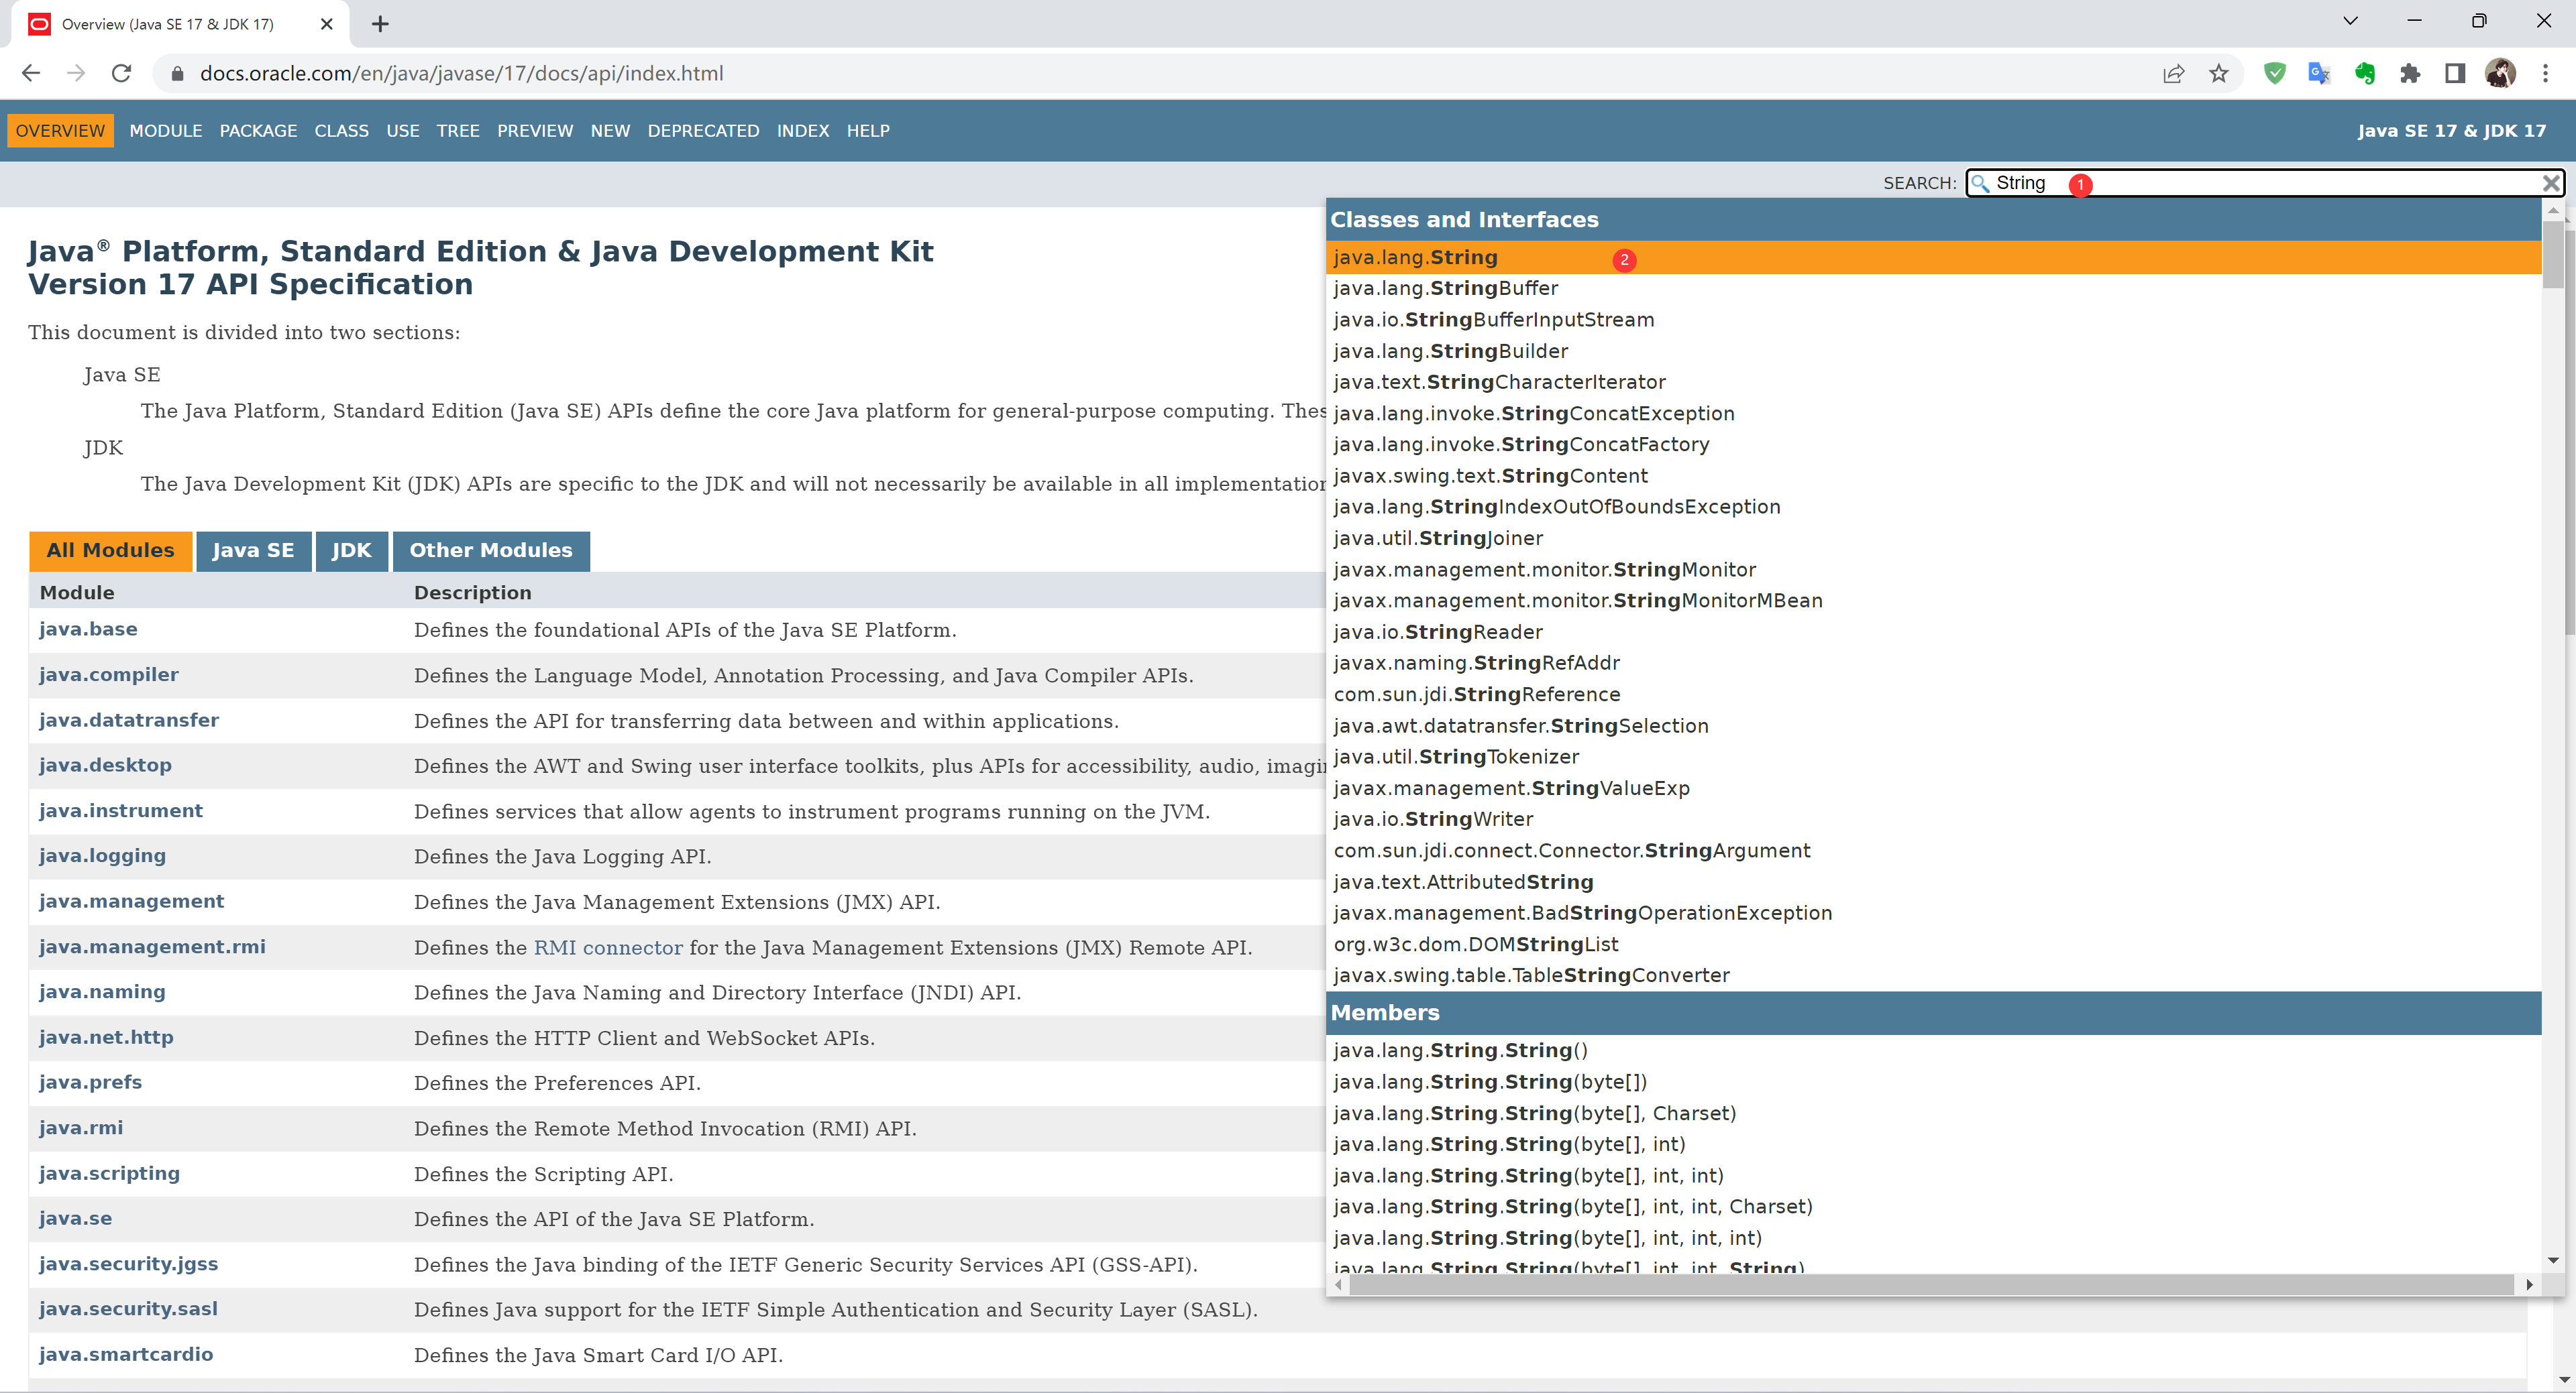Viewport: 2576px width, 1393px height.
Task: Click in the String search field
Action: pos(2265,183)
